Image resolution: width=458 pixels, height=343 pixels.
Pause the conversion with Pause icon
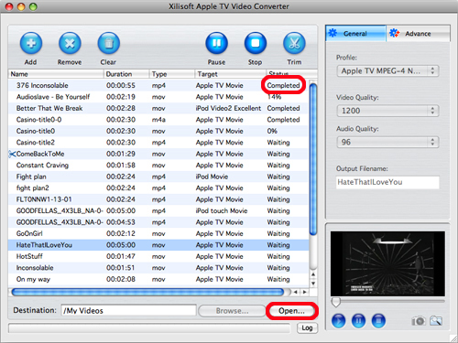click(x=216, y=43)
